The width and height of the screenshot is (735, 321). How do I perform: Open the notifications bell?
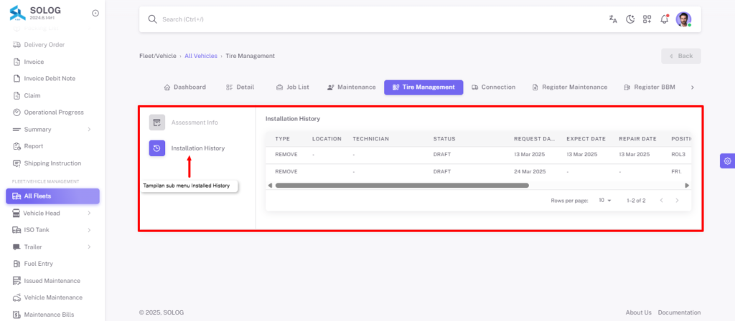(x=664, y=19)
